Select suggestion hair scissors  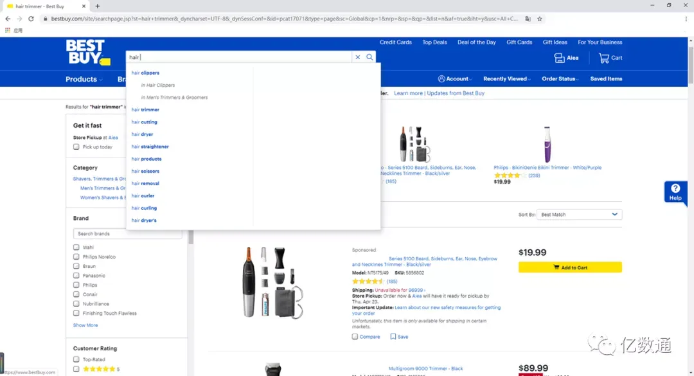click(145, 171)
